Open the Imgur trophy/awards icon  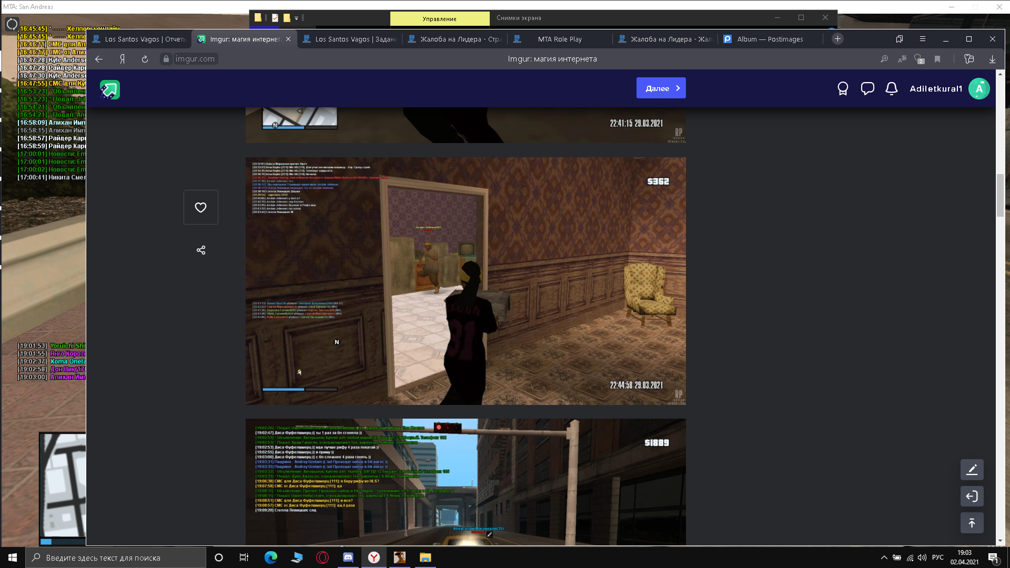(843, 89)
